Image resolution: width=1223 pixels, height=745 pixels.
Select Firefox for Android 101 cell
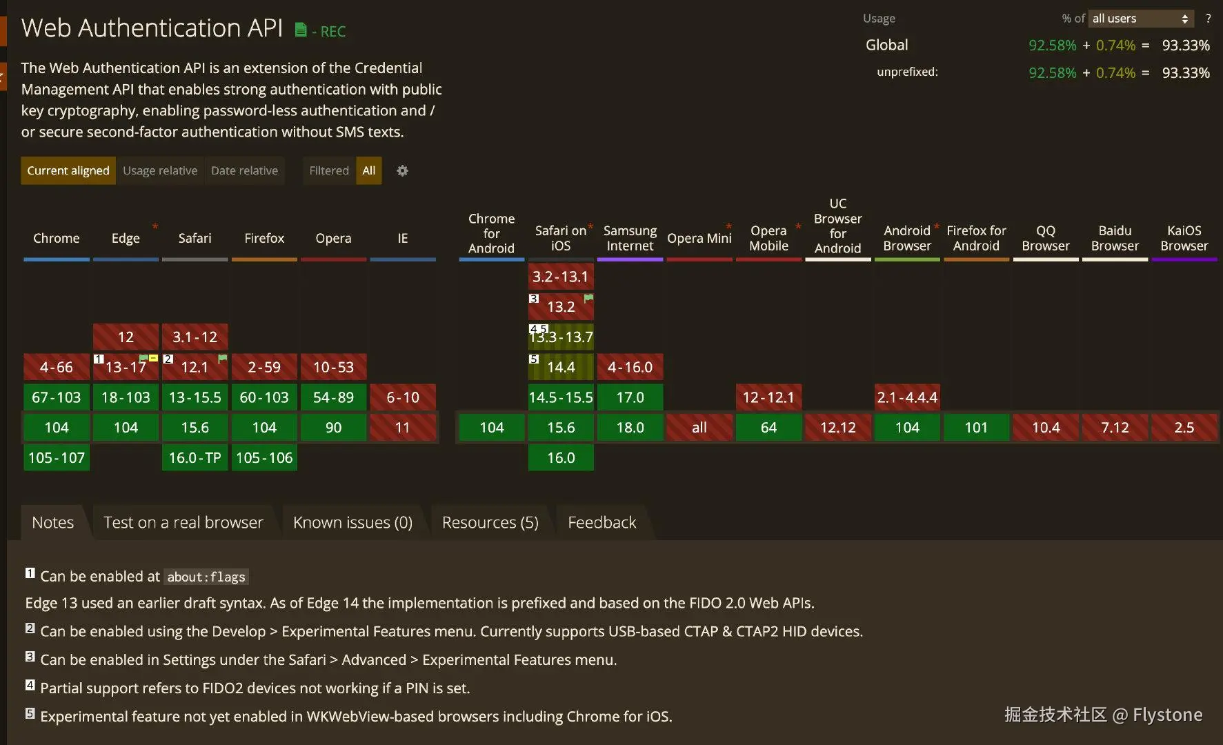(976, 427)
